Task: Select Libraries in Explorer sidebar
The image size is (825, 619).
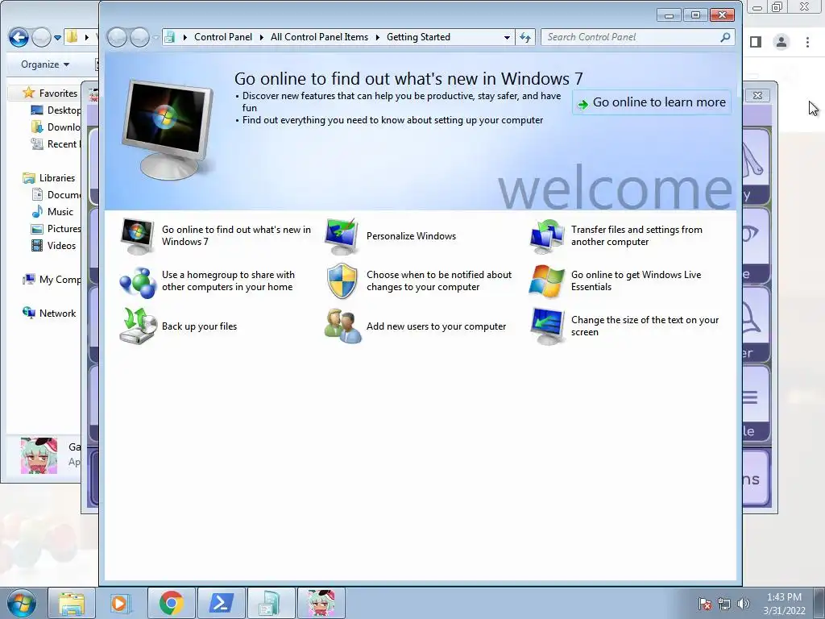Action: (x=57, y=178)
